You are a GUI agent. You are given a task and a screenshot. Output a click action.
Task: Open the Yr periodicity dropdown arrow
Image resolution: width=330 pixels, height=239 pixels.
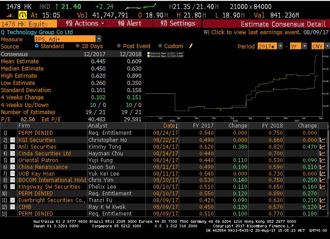pos(304,46)
